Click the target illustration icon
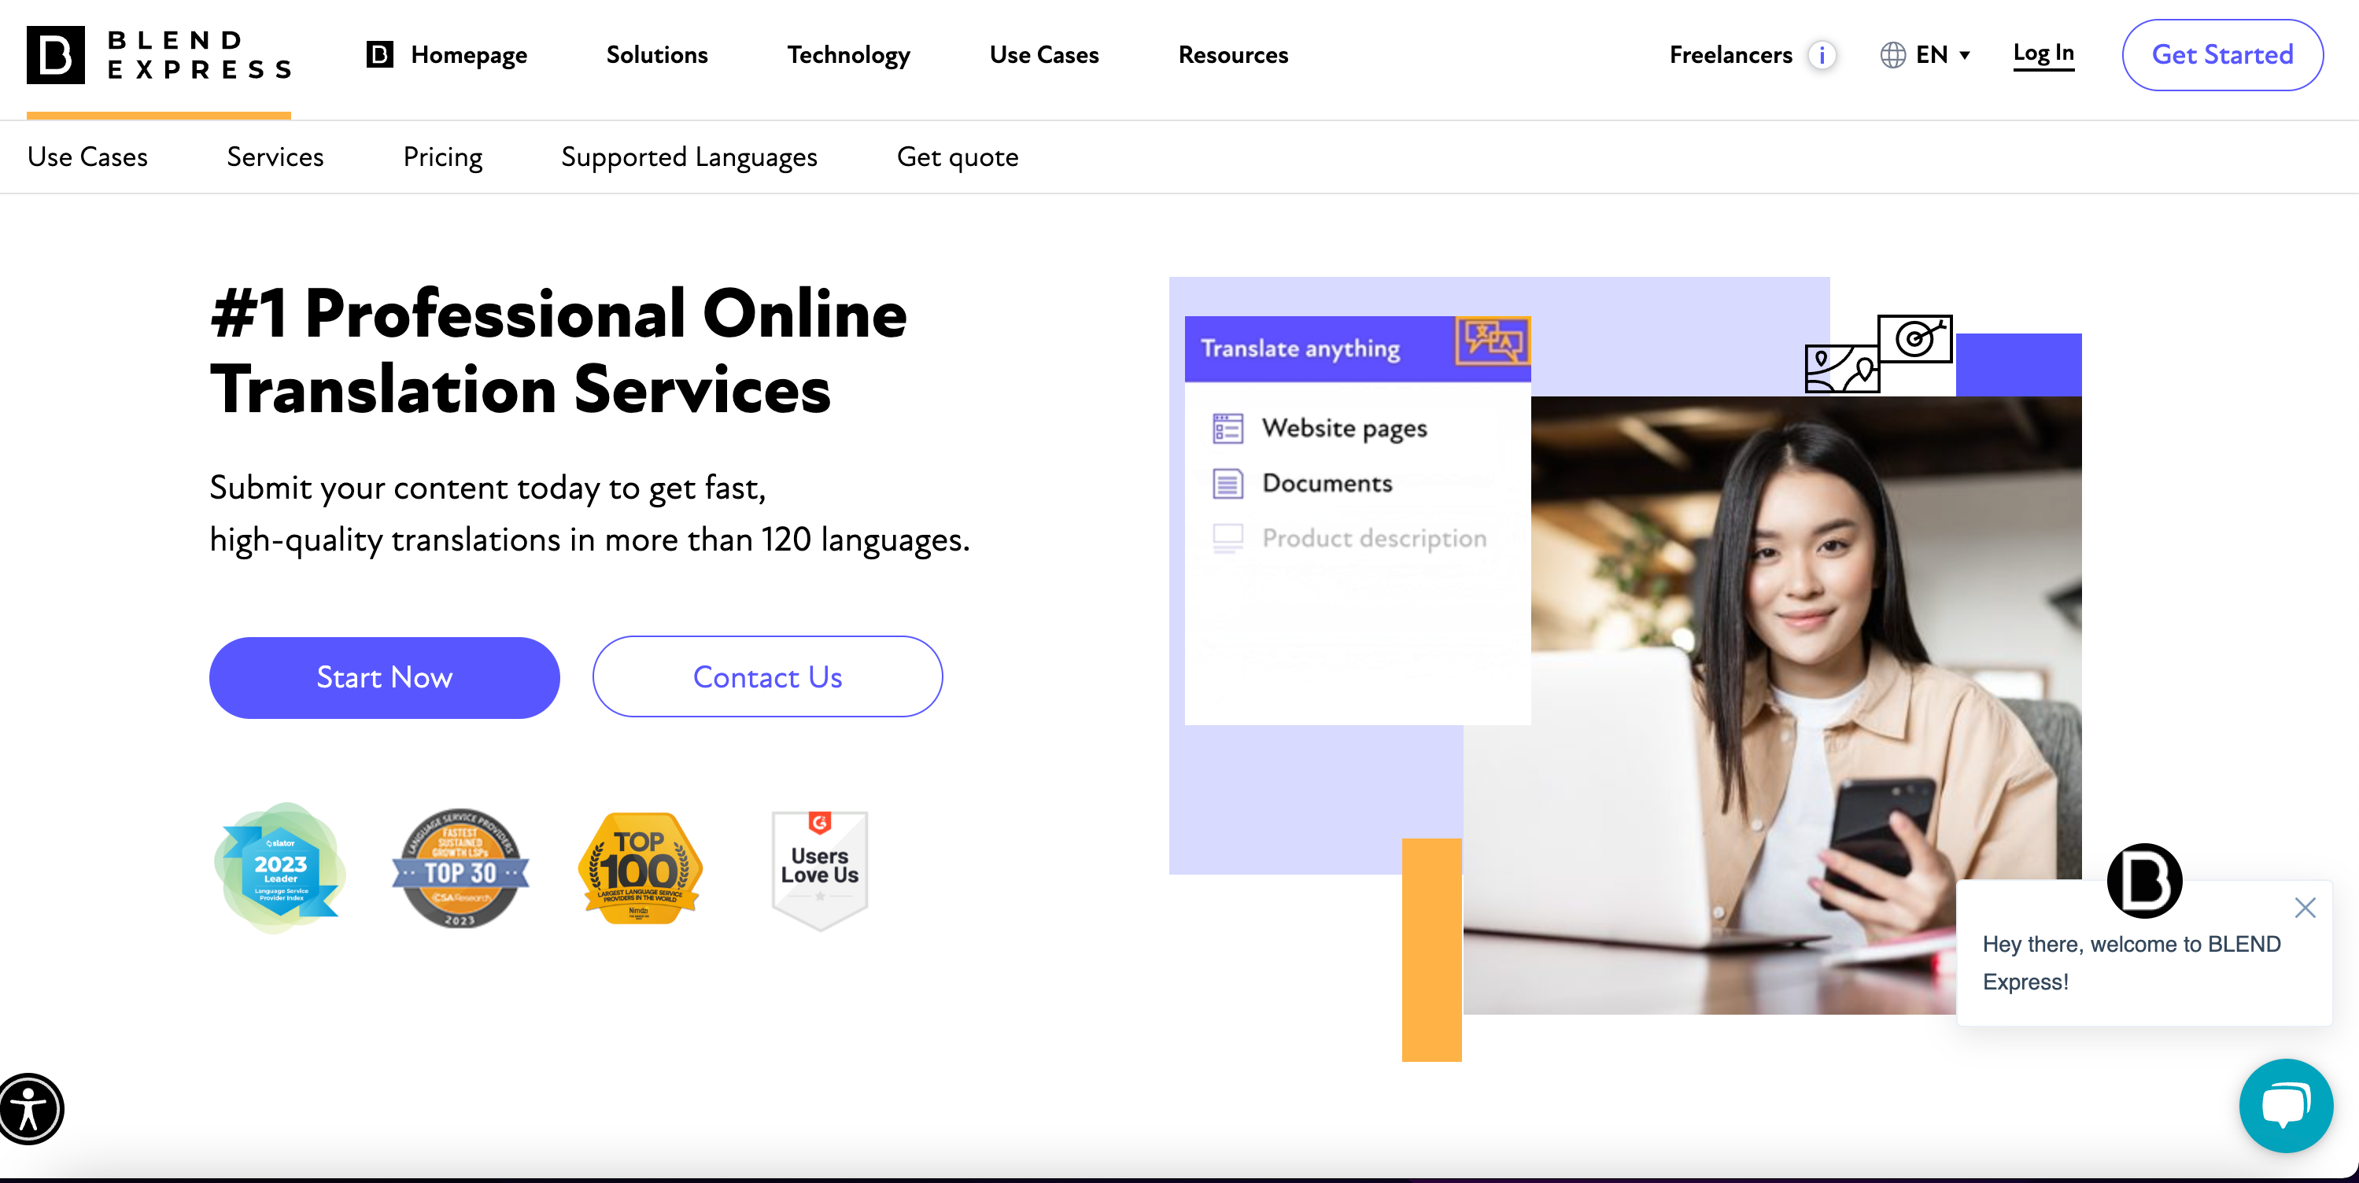Image resolution: width=2359 pixels, height=1183 pixels. 1915,339
